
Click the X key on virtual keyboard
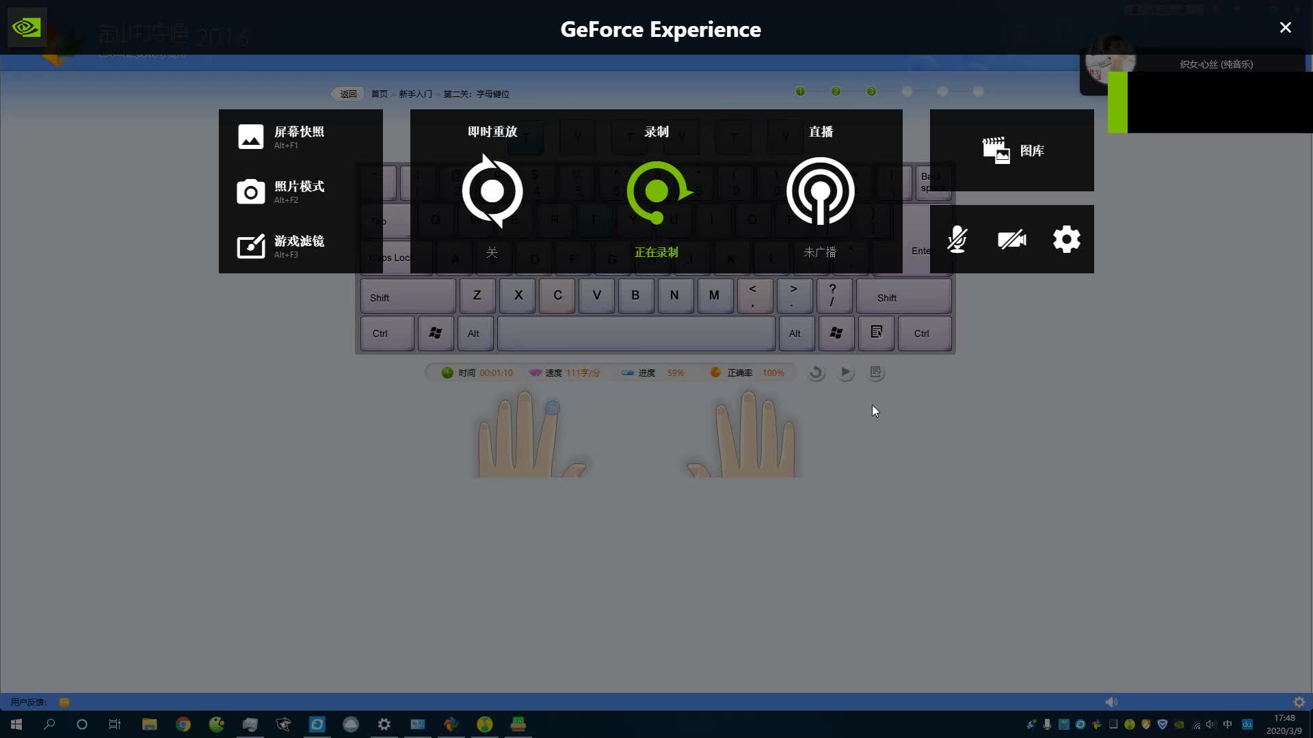pyautogui.click(x=518, y=295)
